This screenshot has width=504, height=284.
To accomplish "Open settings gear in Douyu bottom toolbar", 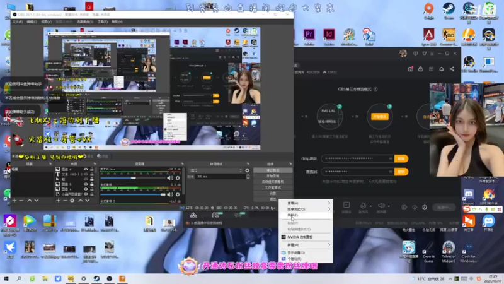I will click(x=425, y=207).
